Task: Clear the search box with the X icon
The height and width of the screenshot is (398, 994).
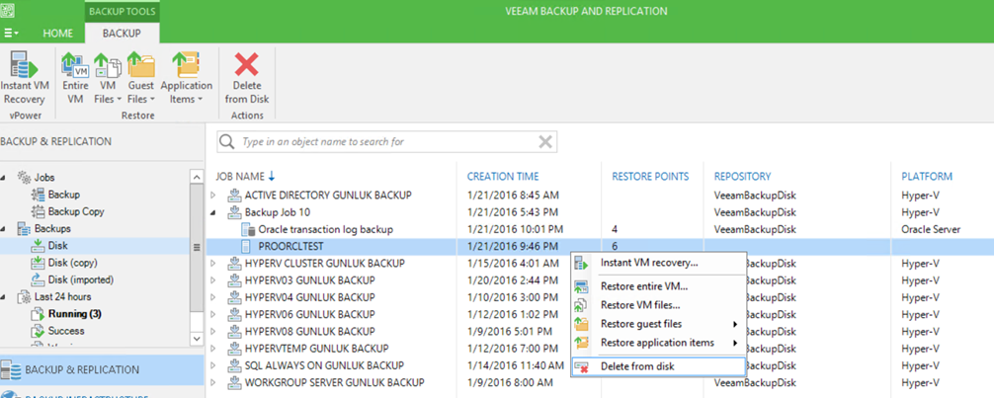Action: (544, 142)
